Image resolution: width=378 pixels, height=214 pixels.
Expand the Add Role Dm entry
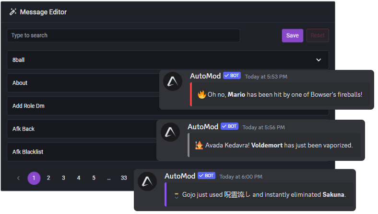(83, 106)
